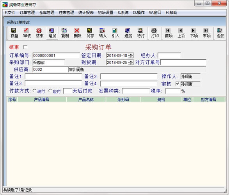Click the 到货期 date field 2018-09-25
Image resolution: width=229 pixels, height=195 pixels.
coord(117,63)
